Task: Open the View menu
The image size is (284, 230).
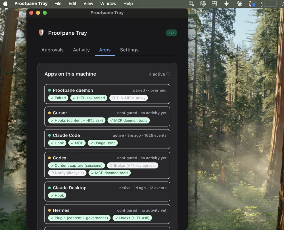Action: [x=88, y=3]
